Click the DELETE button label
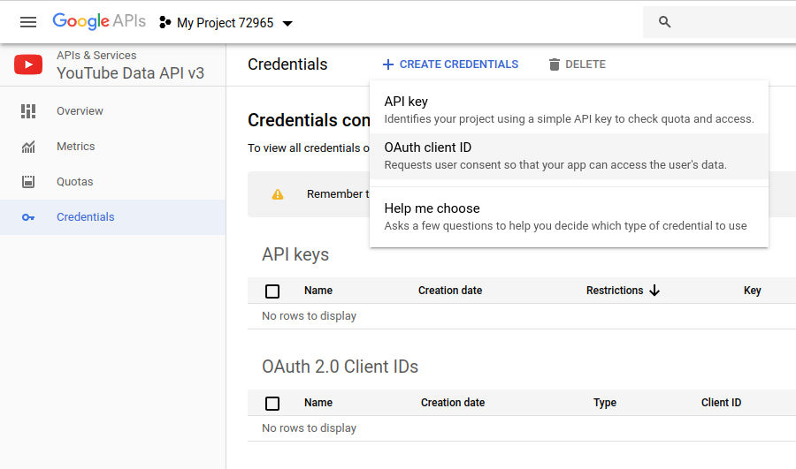The width and height of the screenshot is (796, 469). (586, 64)
